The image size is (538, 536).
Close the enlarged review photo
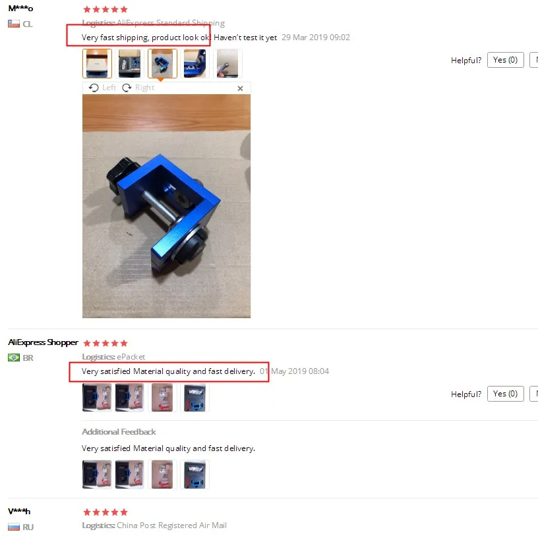[x=240, y=88]
